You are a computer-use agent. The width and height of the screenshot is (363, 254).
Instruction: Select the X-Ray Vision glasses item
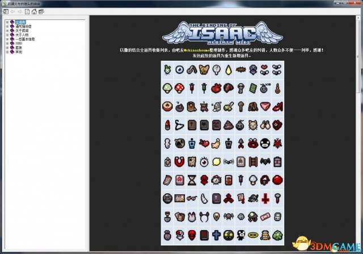(192, 198)
